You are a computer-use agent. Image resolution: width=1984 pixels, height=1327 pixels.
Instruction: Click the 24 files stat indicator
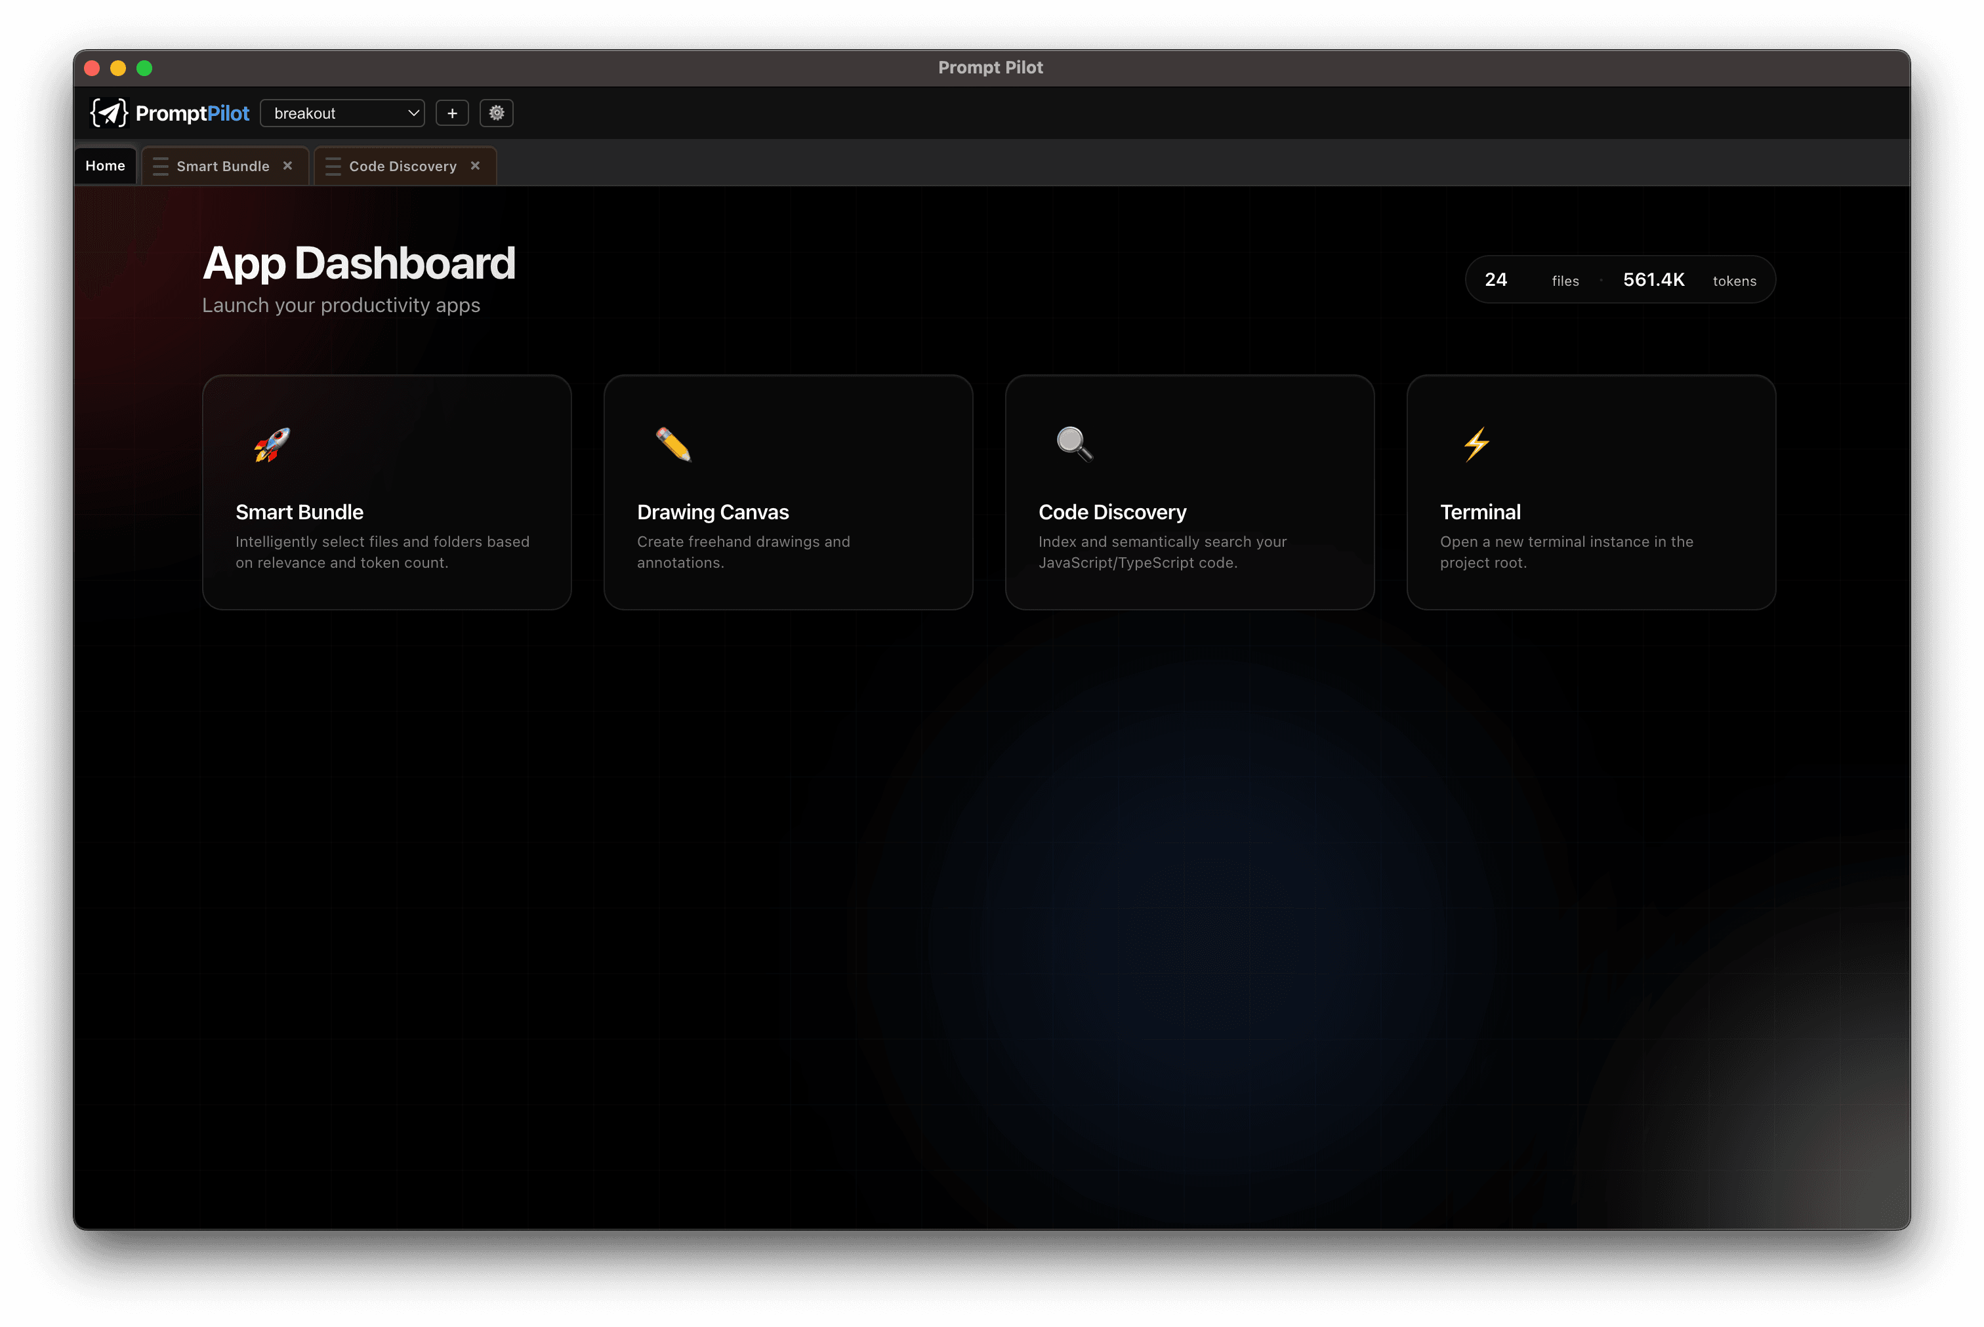point(1497,279)
